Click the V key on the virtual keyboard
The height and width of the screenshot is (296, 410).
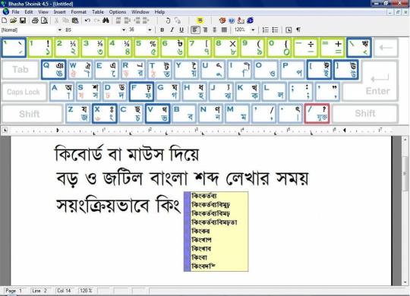point(158,114)
